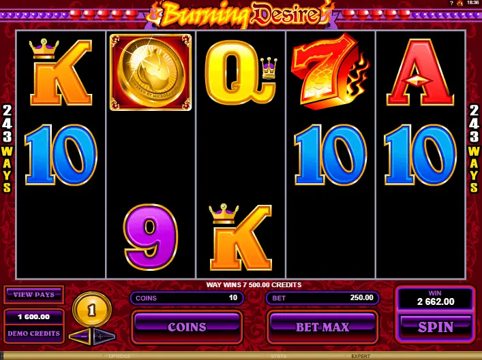Open the Options menu
The image size is (482, 360).
click(x=119, y=357)
